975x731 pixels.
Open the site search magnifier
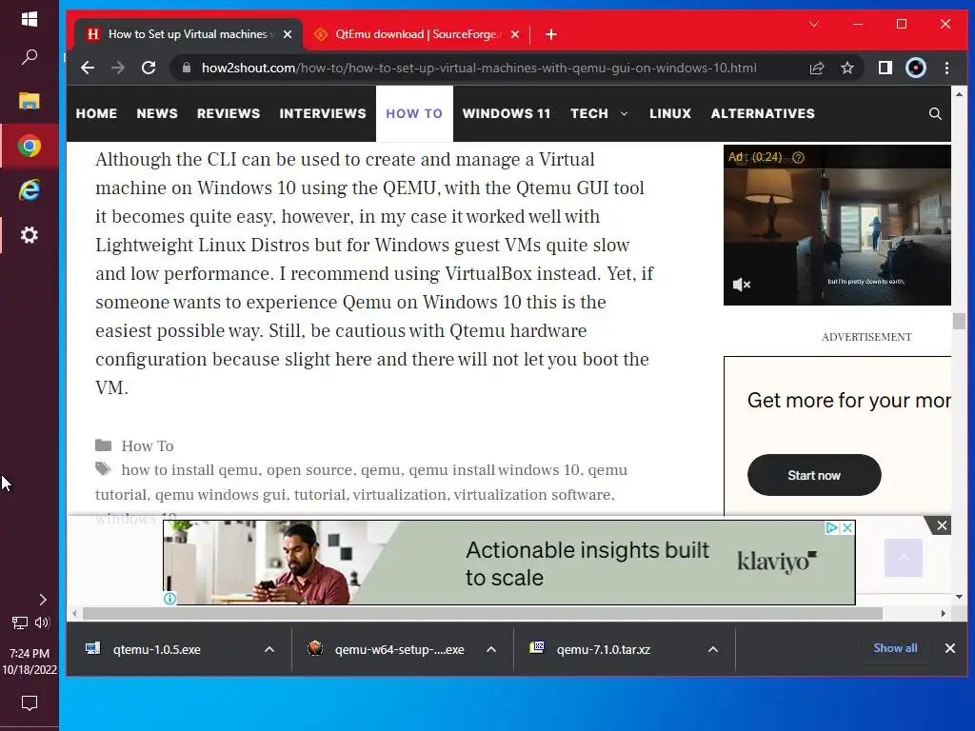pos(935,114)
